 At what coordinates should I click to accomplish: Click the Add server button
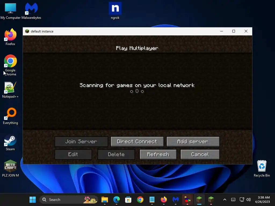[x=193, y=142]
